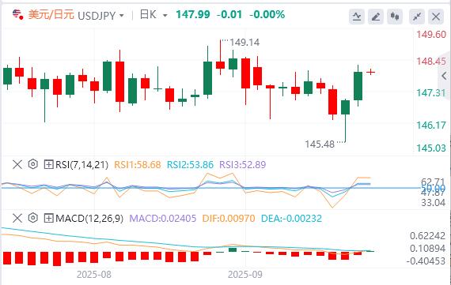Open MACD indicator settings gear
This screenshot has height=285, width=451.
[33, 218]
